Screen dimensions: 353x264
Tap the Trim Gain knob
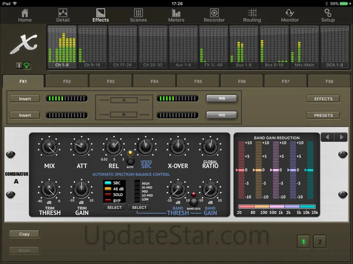[81, 190]
